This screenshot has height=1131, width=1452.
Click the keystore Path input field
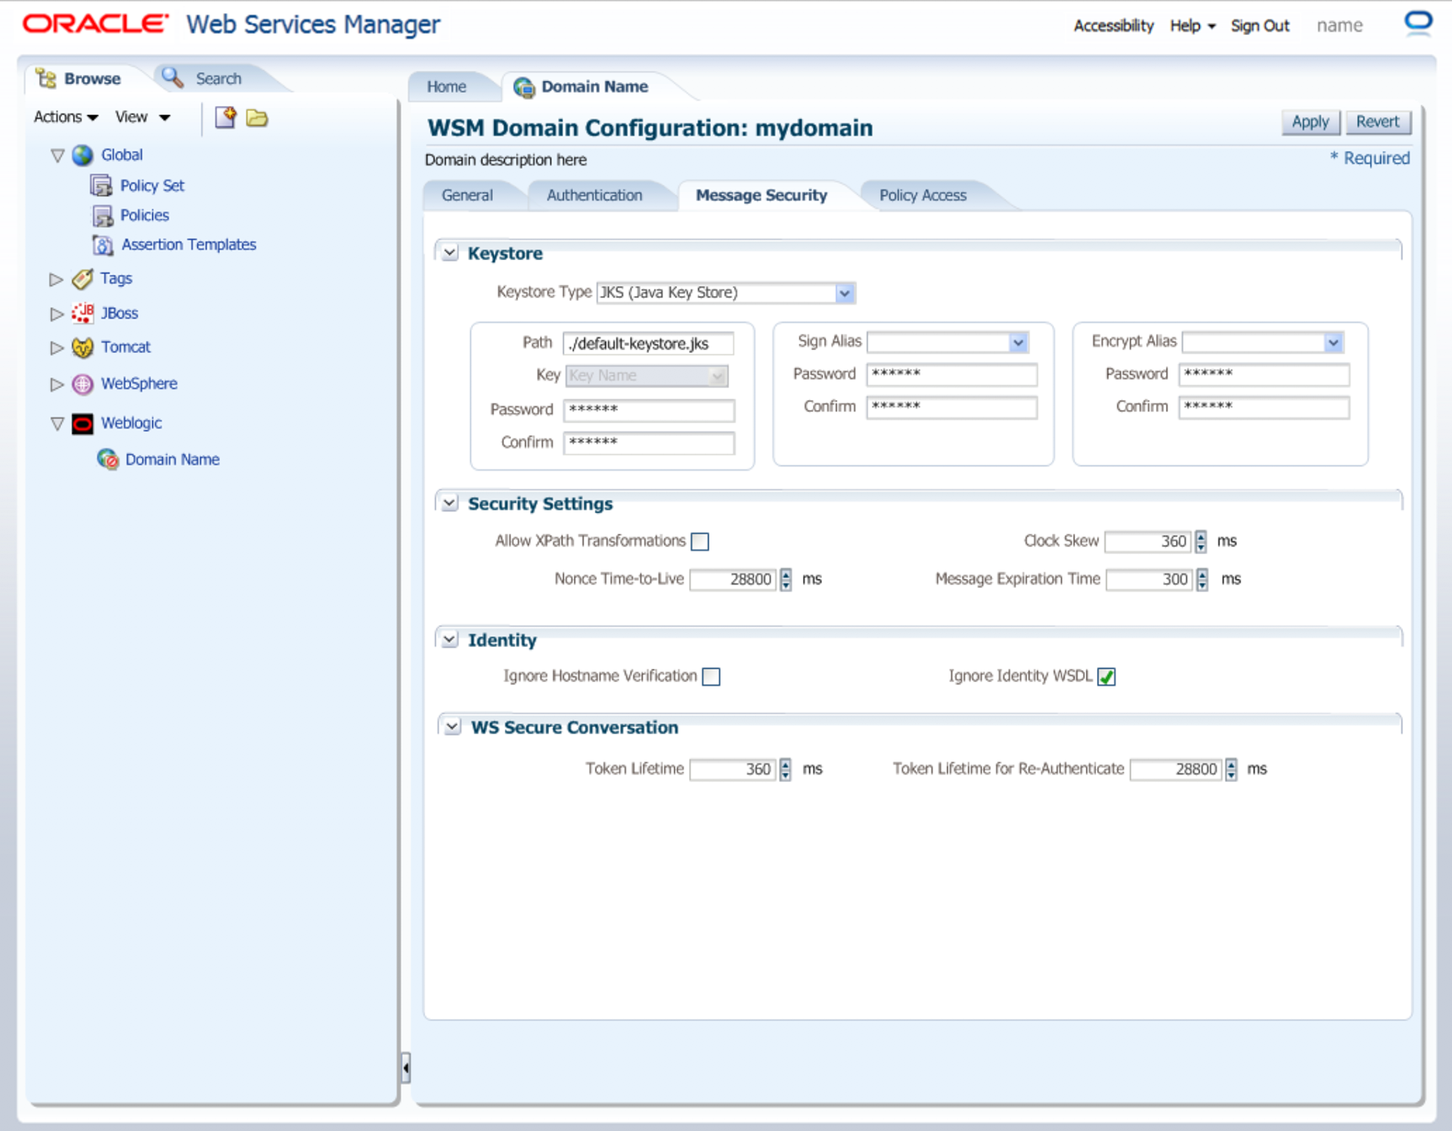point(648,344)
